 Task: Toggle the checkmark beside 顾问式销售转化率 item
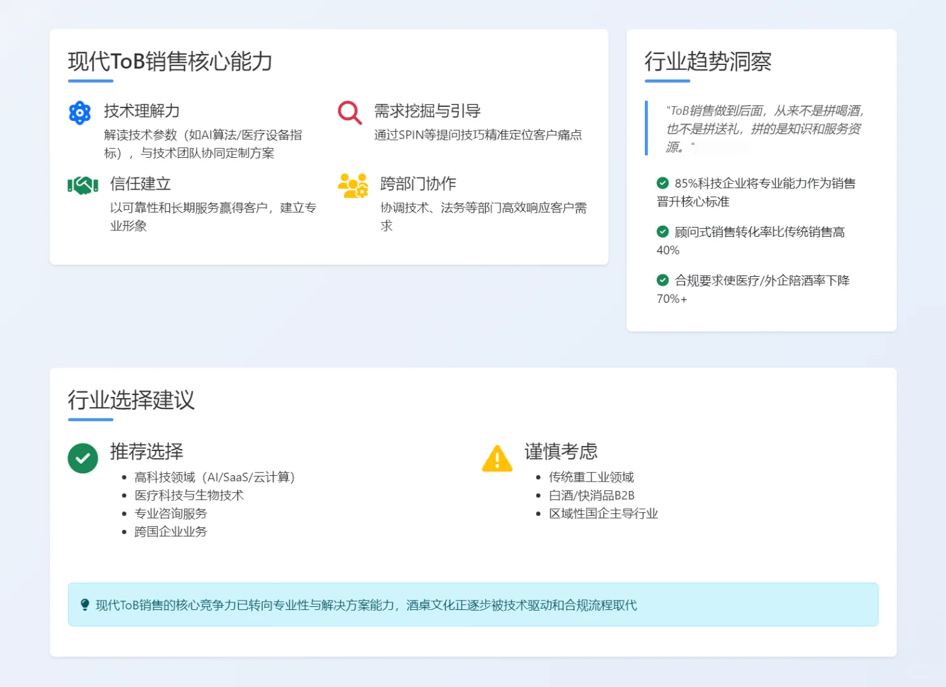tap(662, 232)
